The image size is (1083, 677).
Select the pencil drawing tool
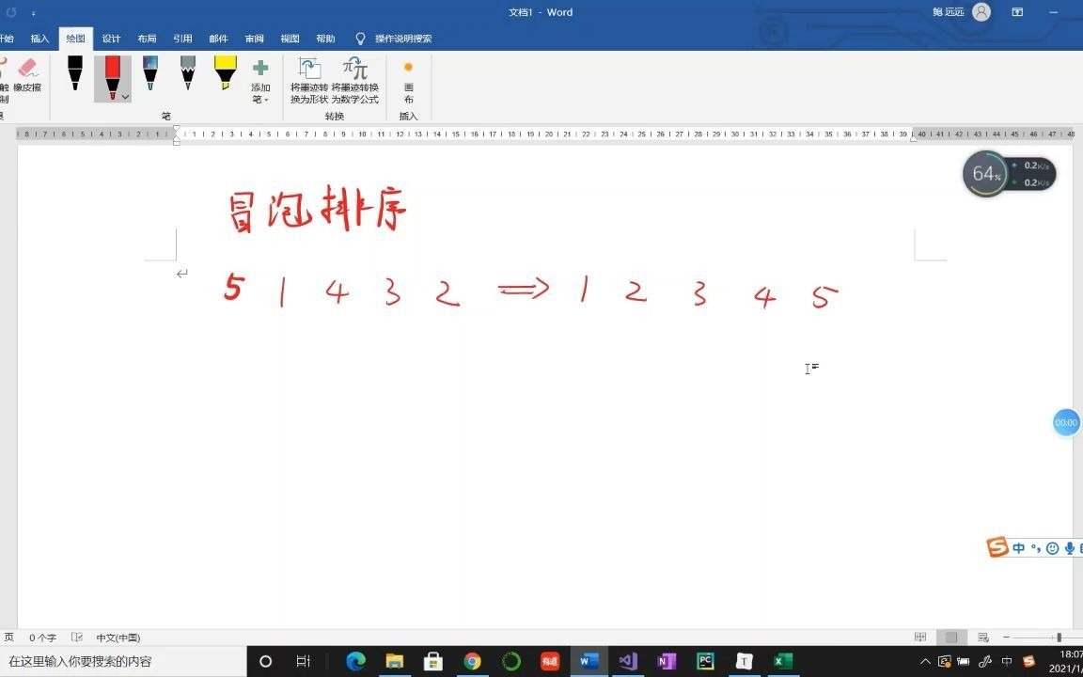click(x=187, y=74)
